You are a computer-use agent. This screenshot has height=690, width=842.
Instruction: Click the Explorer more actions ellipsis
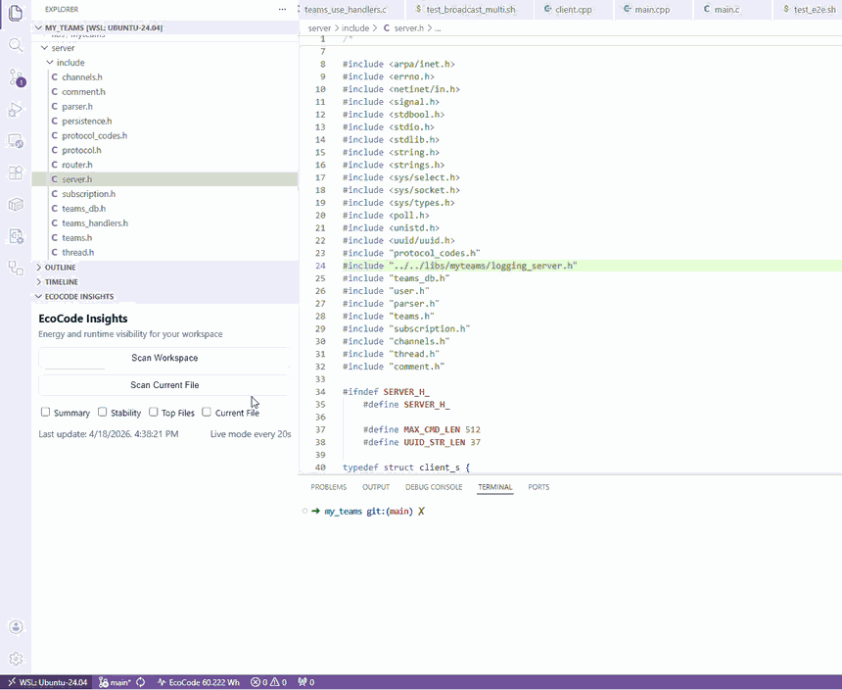[x=282, y=9]
